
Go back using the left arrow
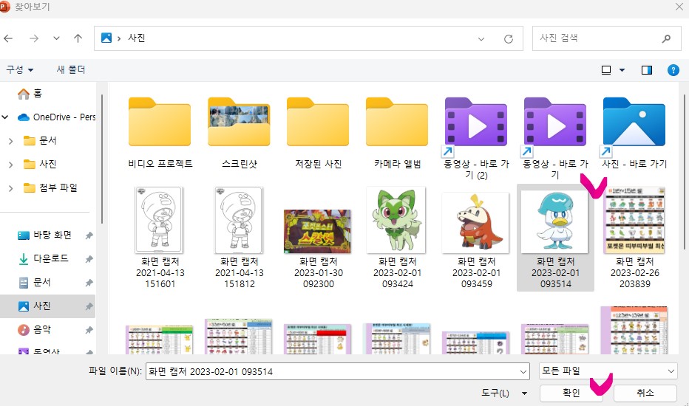tap(8, 38)
